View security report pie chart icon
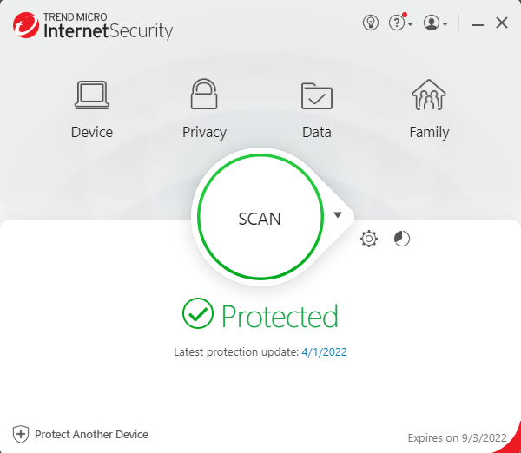This screenshot has width=521, height=453. 402,239
